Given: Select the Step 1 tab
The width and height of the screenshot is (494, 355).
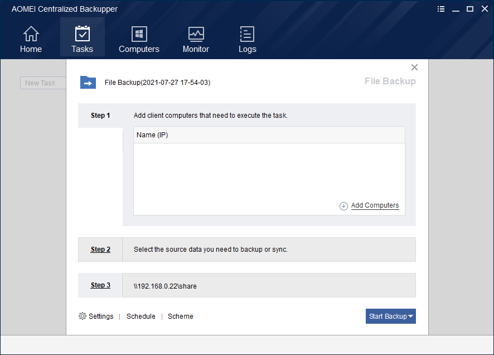Looking at the screenshot, I should 100,116.
